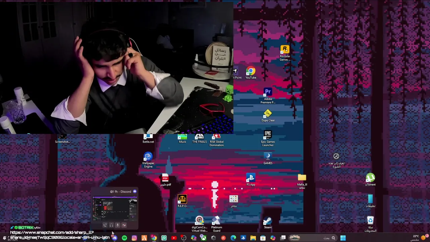This screenshot has width=430, height=242.
Task: Launch the Muck game shortcut
Action: [x=182, y=138]
